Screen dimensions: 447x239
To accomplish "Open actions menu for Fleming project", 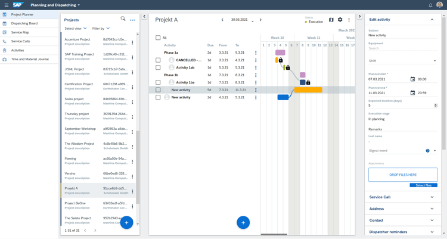I will [x=132, y=162].
